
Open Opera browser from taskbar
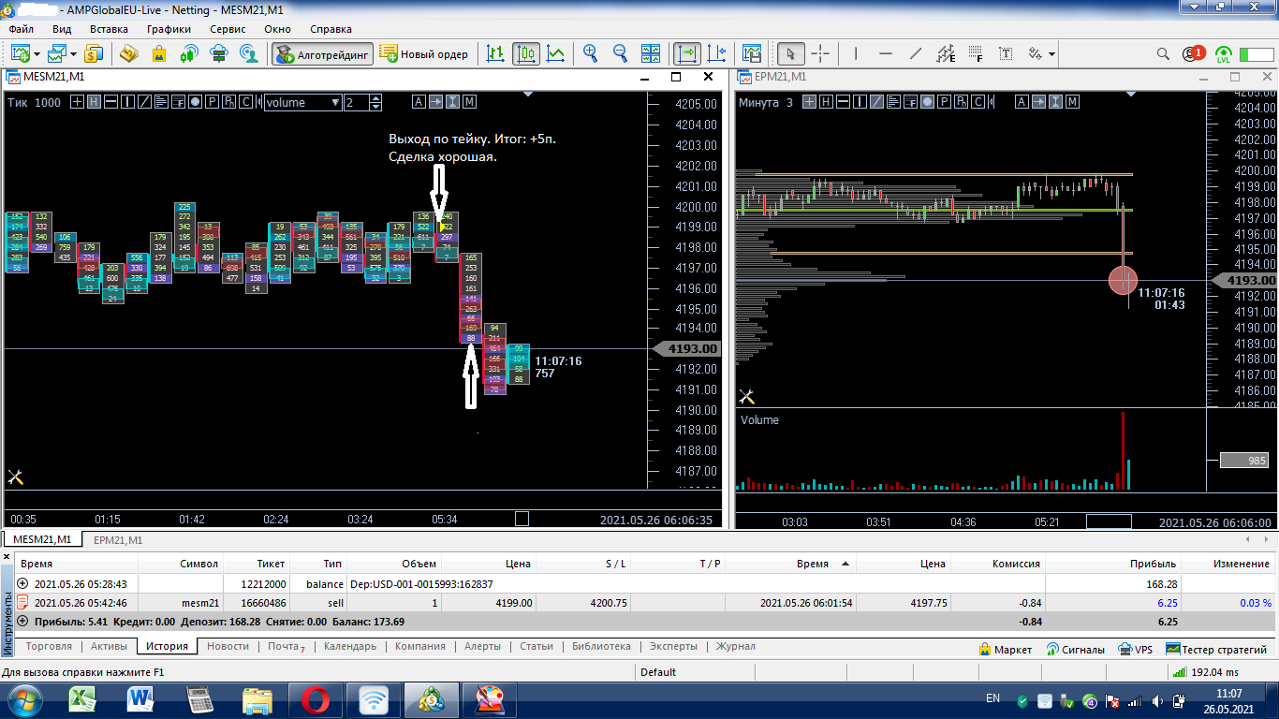point(315,698)
